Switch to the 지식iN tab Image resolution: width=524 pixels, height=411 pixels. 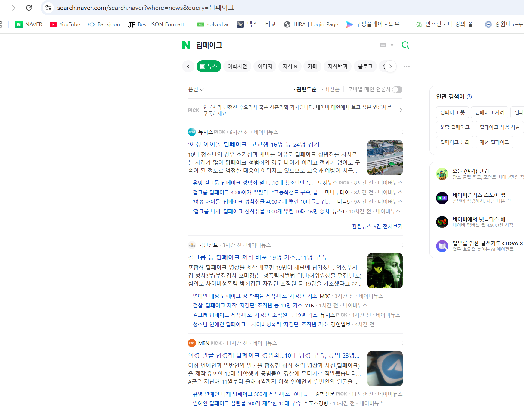[290, 66]
